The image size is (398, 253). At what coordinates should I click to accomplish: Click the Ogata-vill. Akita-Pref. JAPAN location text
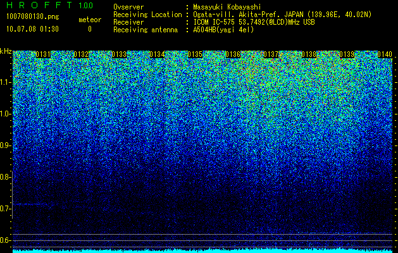(282, 15)
